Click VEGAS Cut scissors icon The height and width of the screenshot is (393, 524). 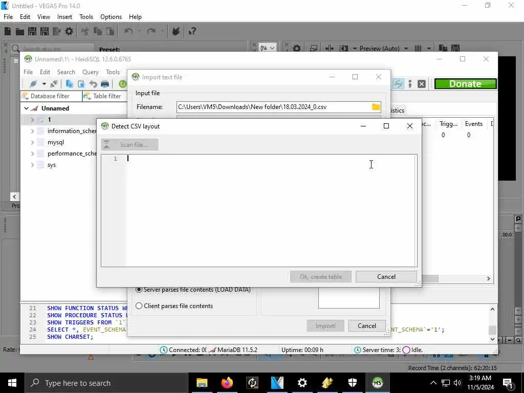tap(85, 31)
